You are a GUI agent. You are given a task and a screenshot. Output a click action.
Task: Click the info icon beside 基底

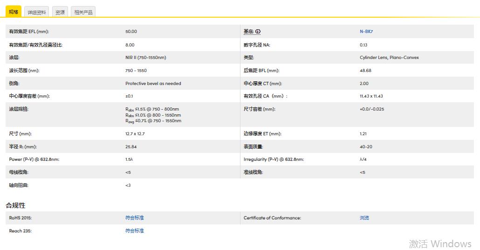click(x=258, y=32)
